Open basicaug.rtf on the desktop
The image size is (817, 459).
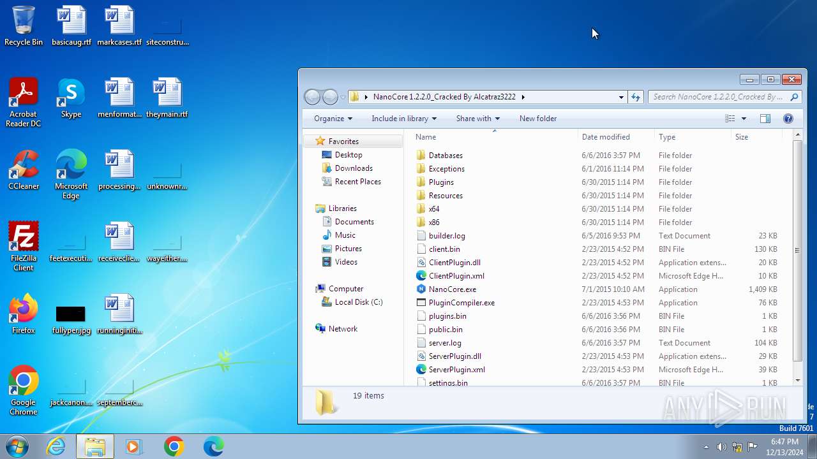coord(71,25)
